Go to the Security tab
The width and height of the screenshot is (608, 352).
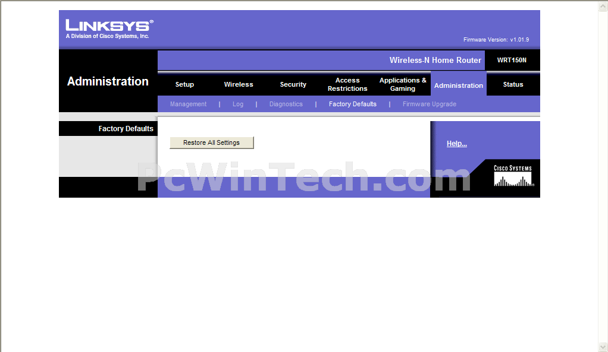point(293,84)
